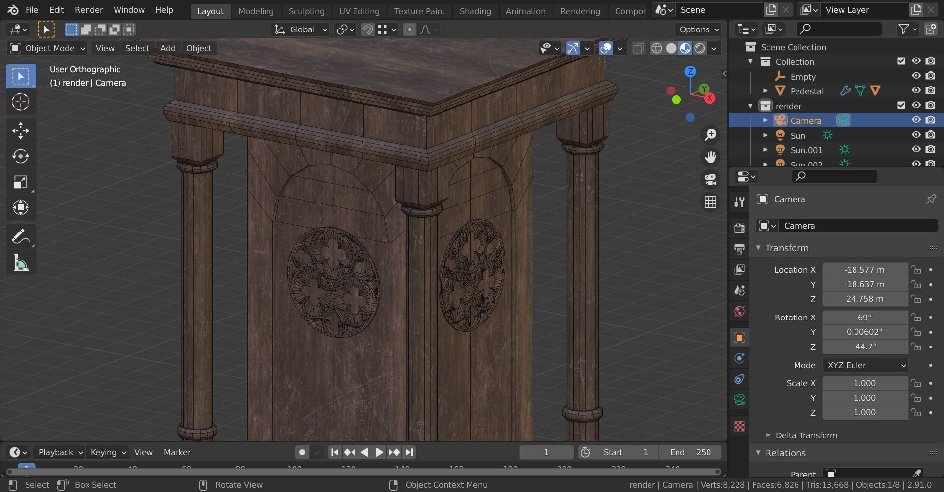
Task: Uncheck the render collection checkbox
Action: (901, 105)
